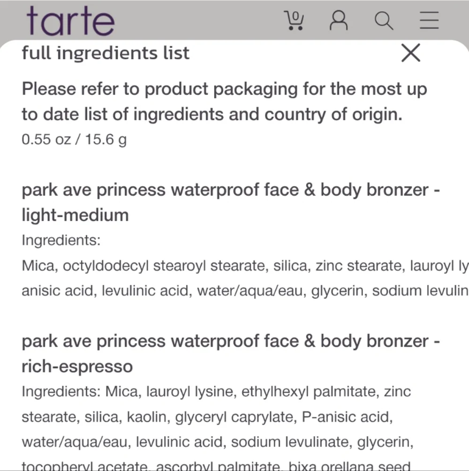Screen dimensions: 469x471
Task: Click the cart item count badge
Action: [x=295, y=15]
